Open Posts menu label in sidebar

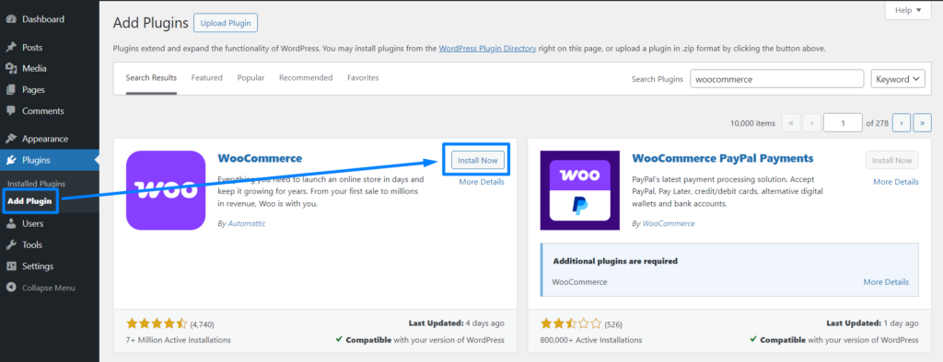tap(32, 48)
